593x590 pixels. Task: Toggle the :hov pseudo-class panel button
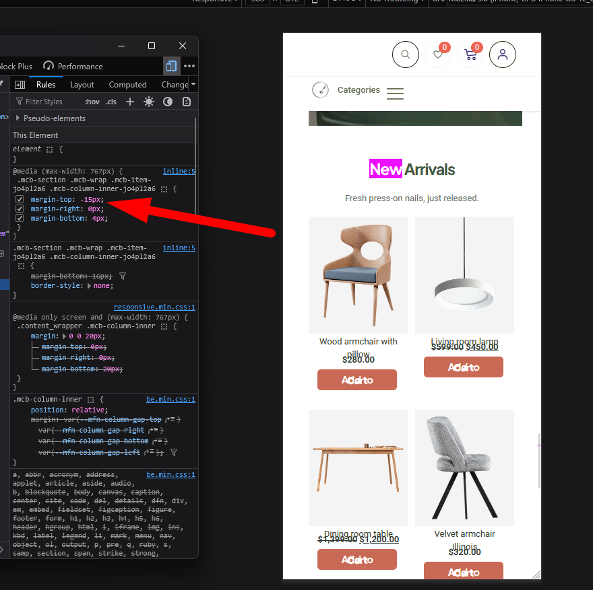click(92, 102)
